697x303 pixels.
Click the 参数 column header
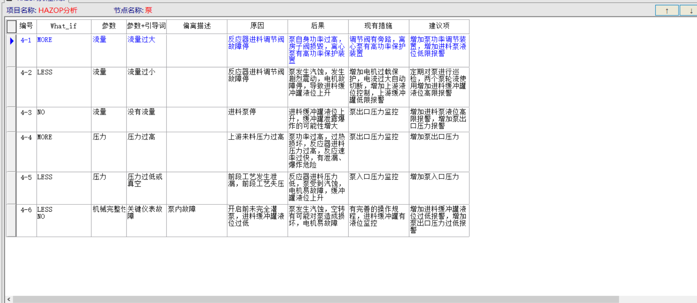point(109,26)
